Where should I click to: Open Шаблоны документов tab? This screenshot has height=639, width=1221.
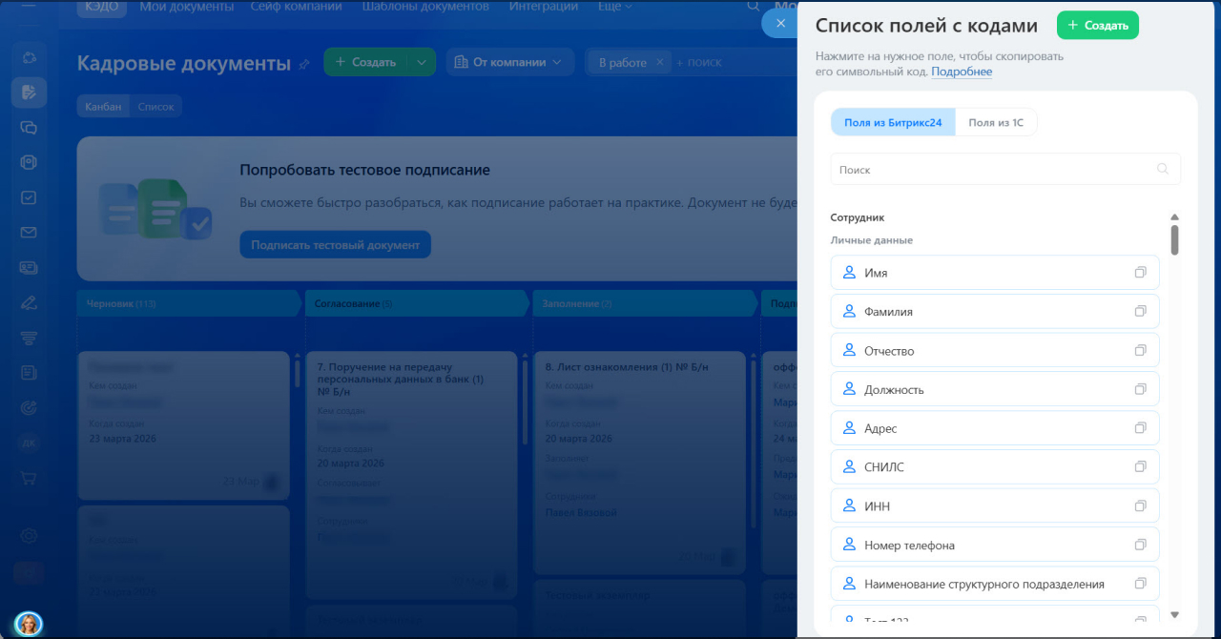point(424,7)
